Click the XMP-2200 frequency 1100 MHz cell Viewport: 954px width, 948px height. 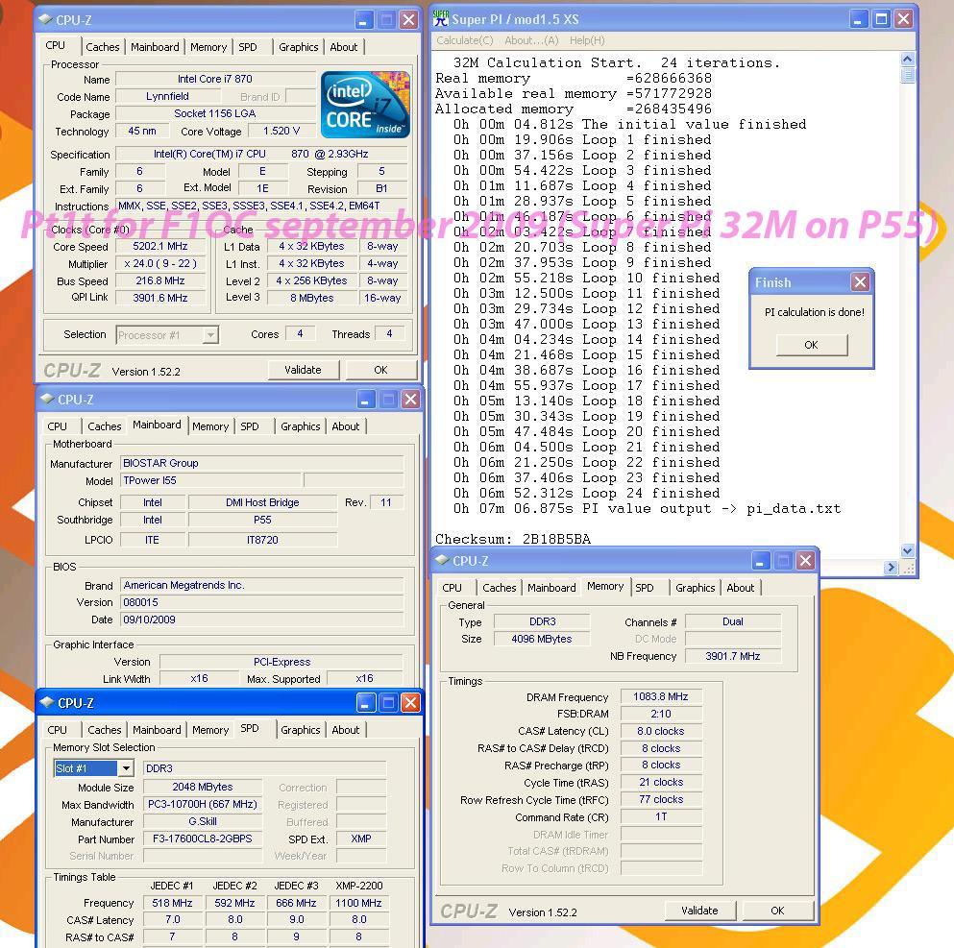pyautogui.click(x=358, y=903)
